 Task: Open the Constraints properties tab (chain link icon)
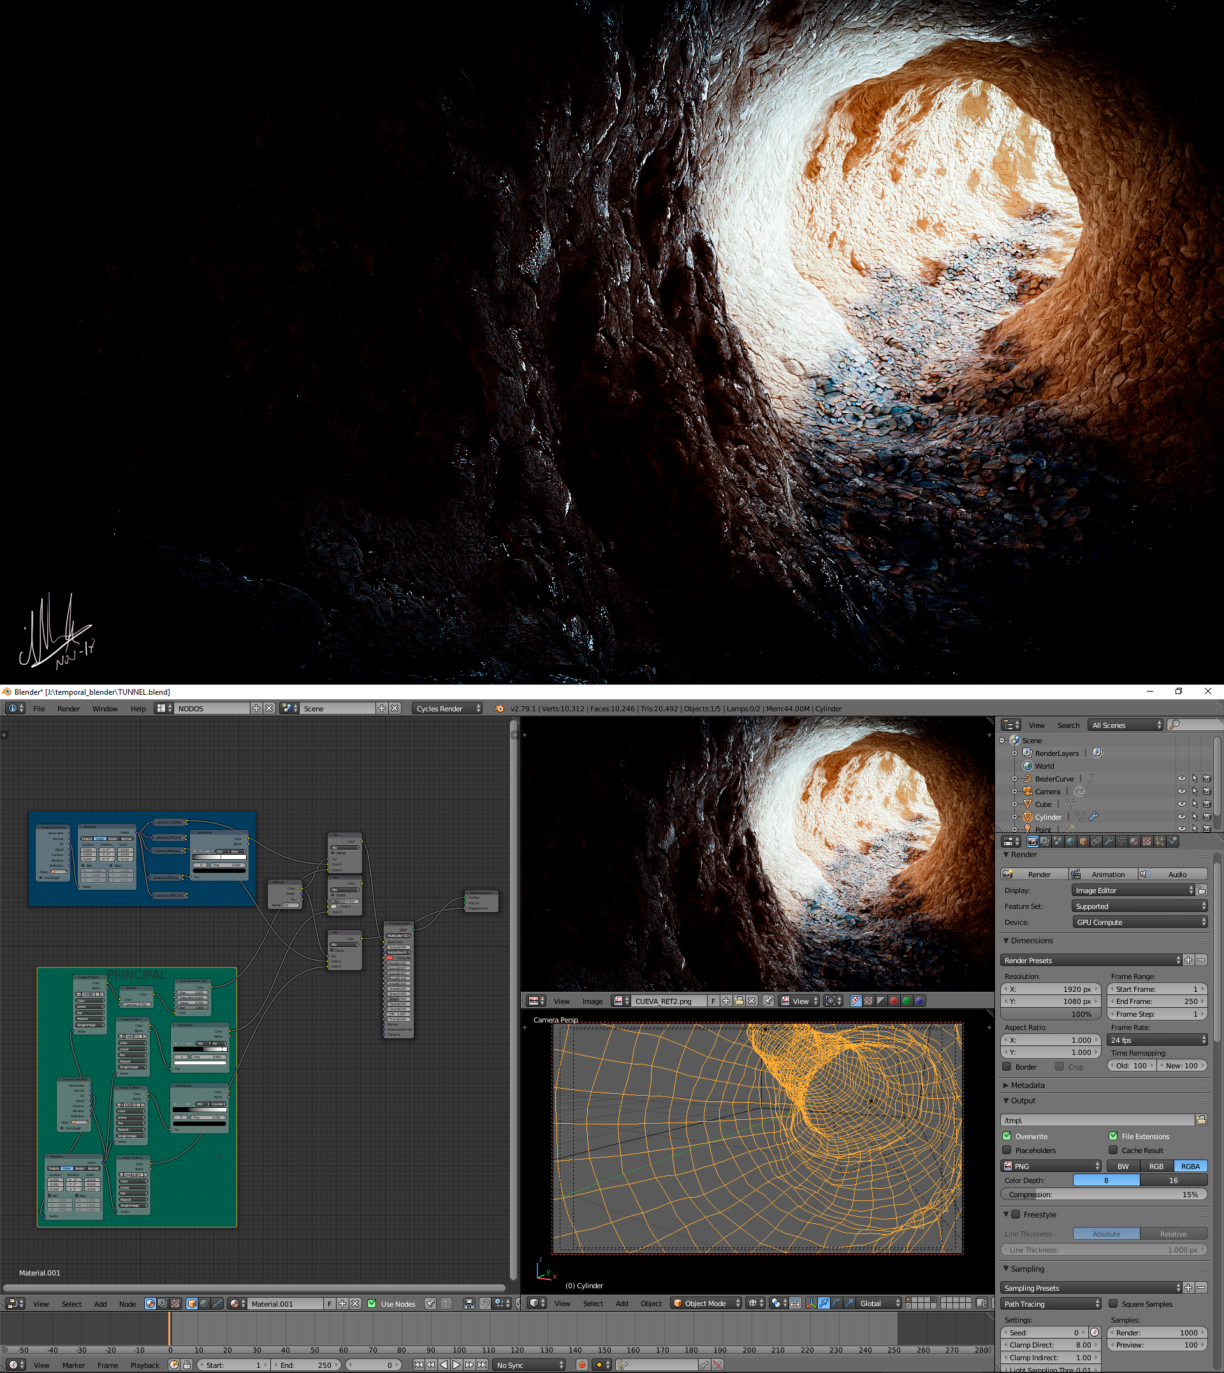click(x=1096, y=841)
